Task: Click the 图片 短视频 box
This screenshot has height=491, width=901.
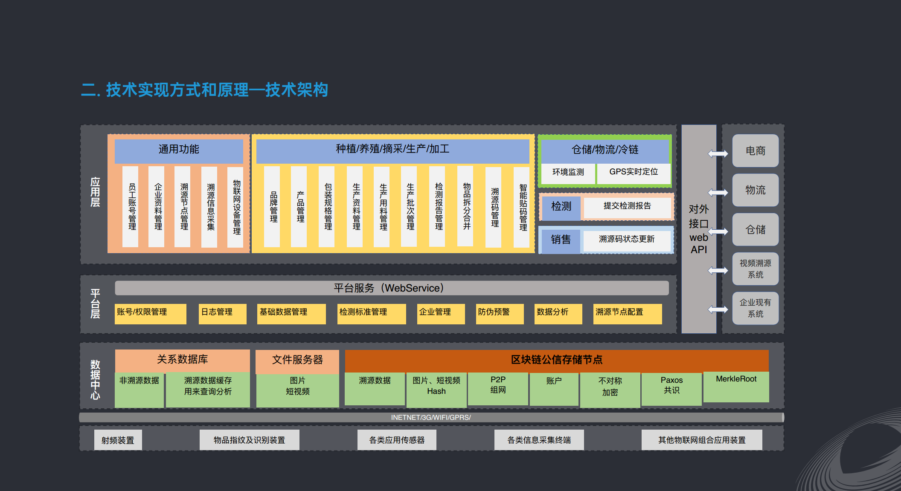Action: coord(298,390)
